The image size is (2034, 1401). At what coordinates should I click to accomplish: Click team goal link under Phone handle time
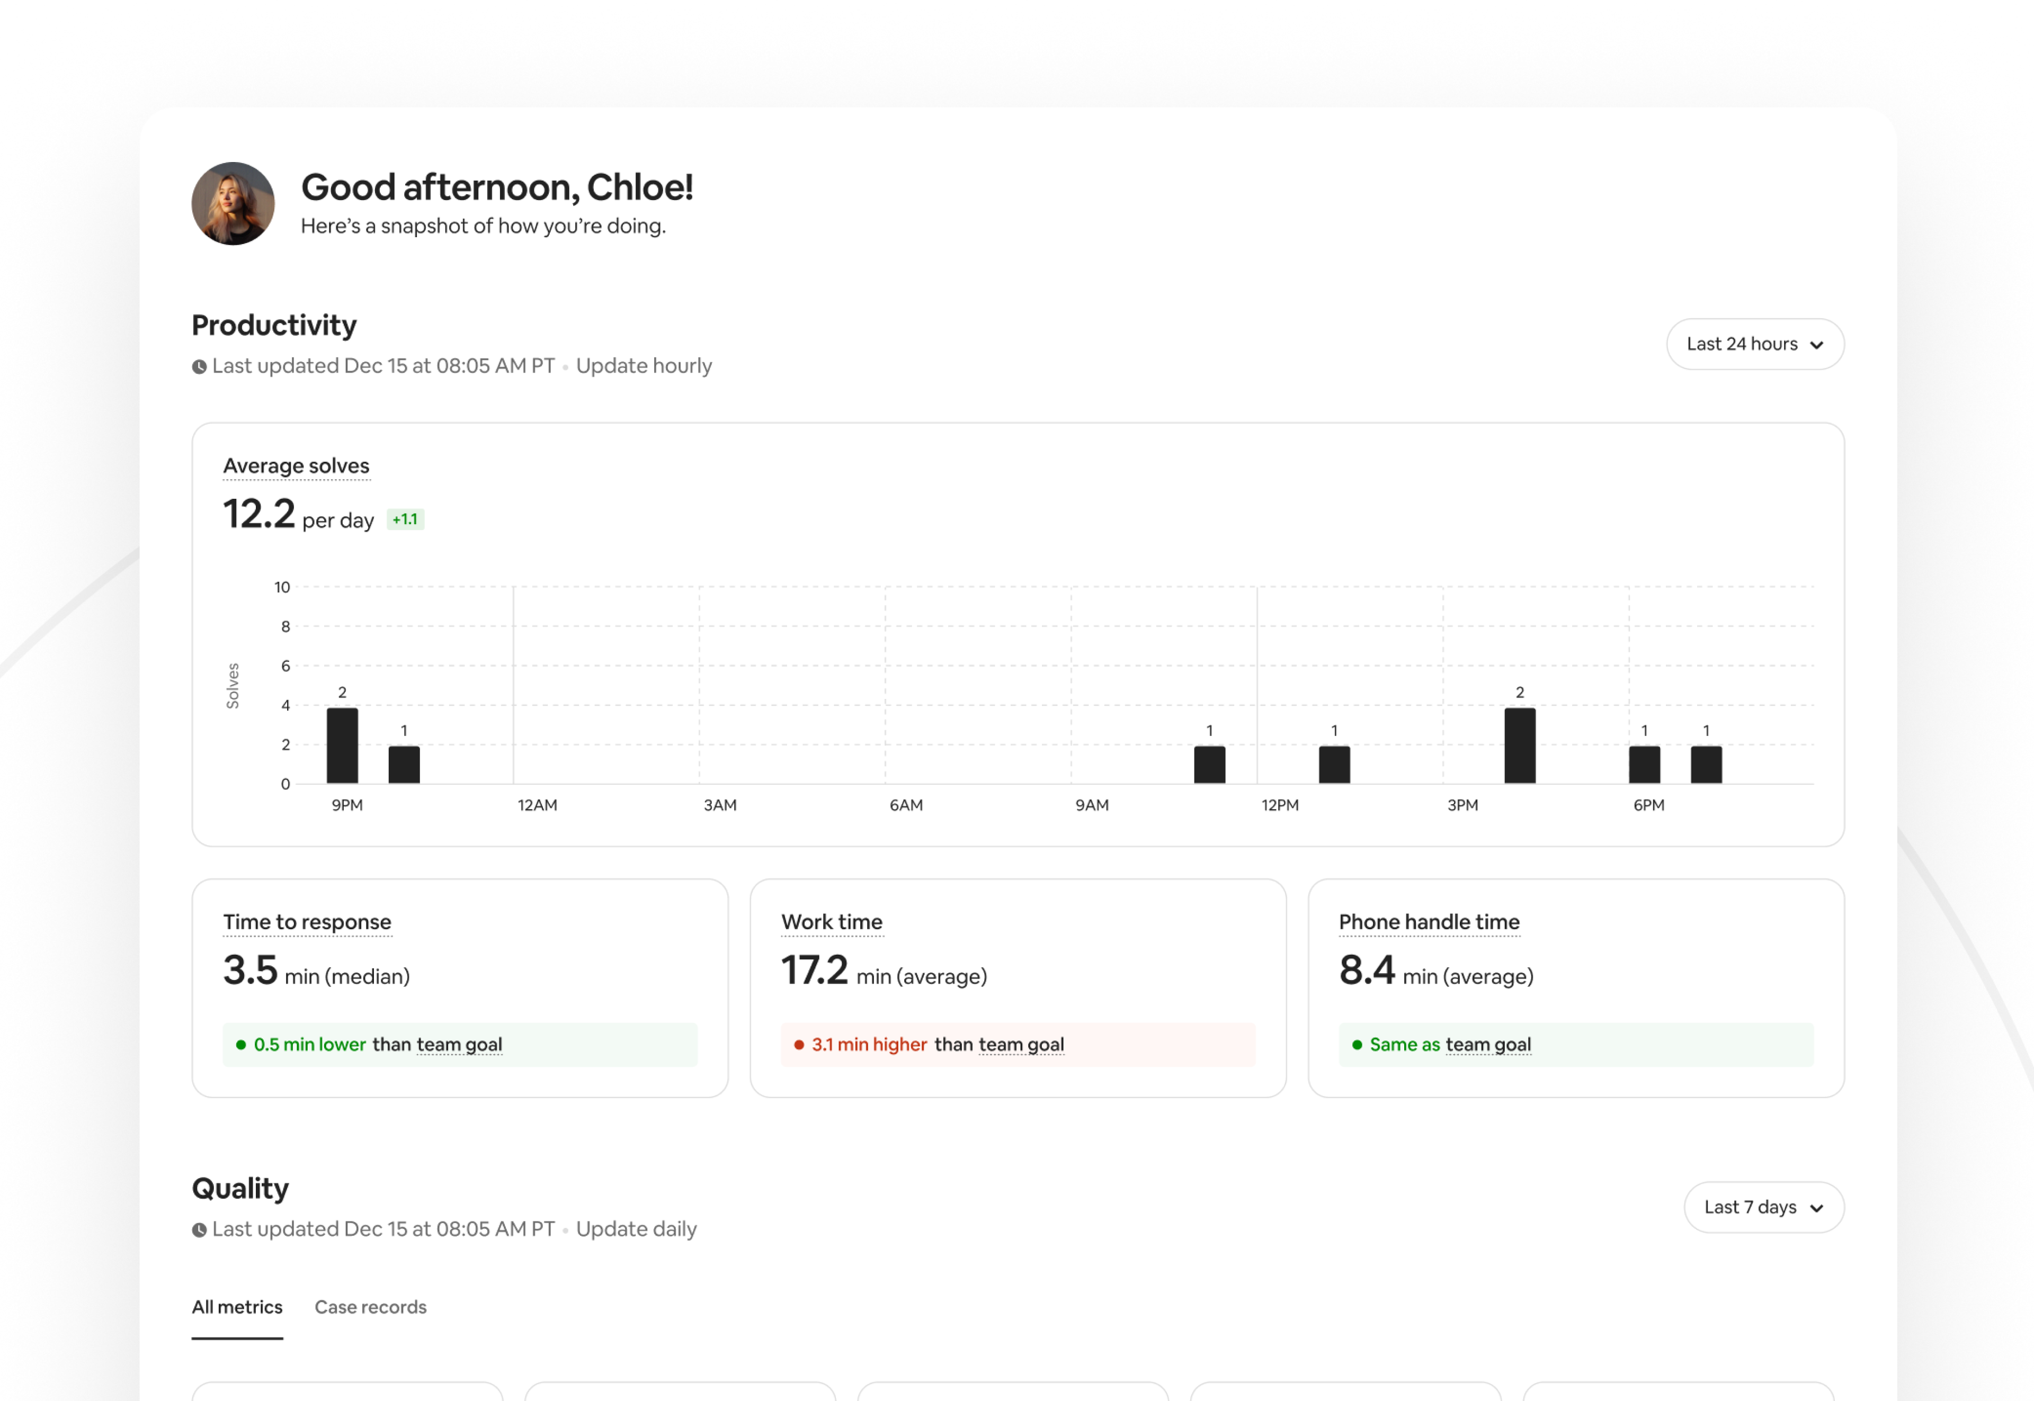(1488, 1045)
